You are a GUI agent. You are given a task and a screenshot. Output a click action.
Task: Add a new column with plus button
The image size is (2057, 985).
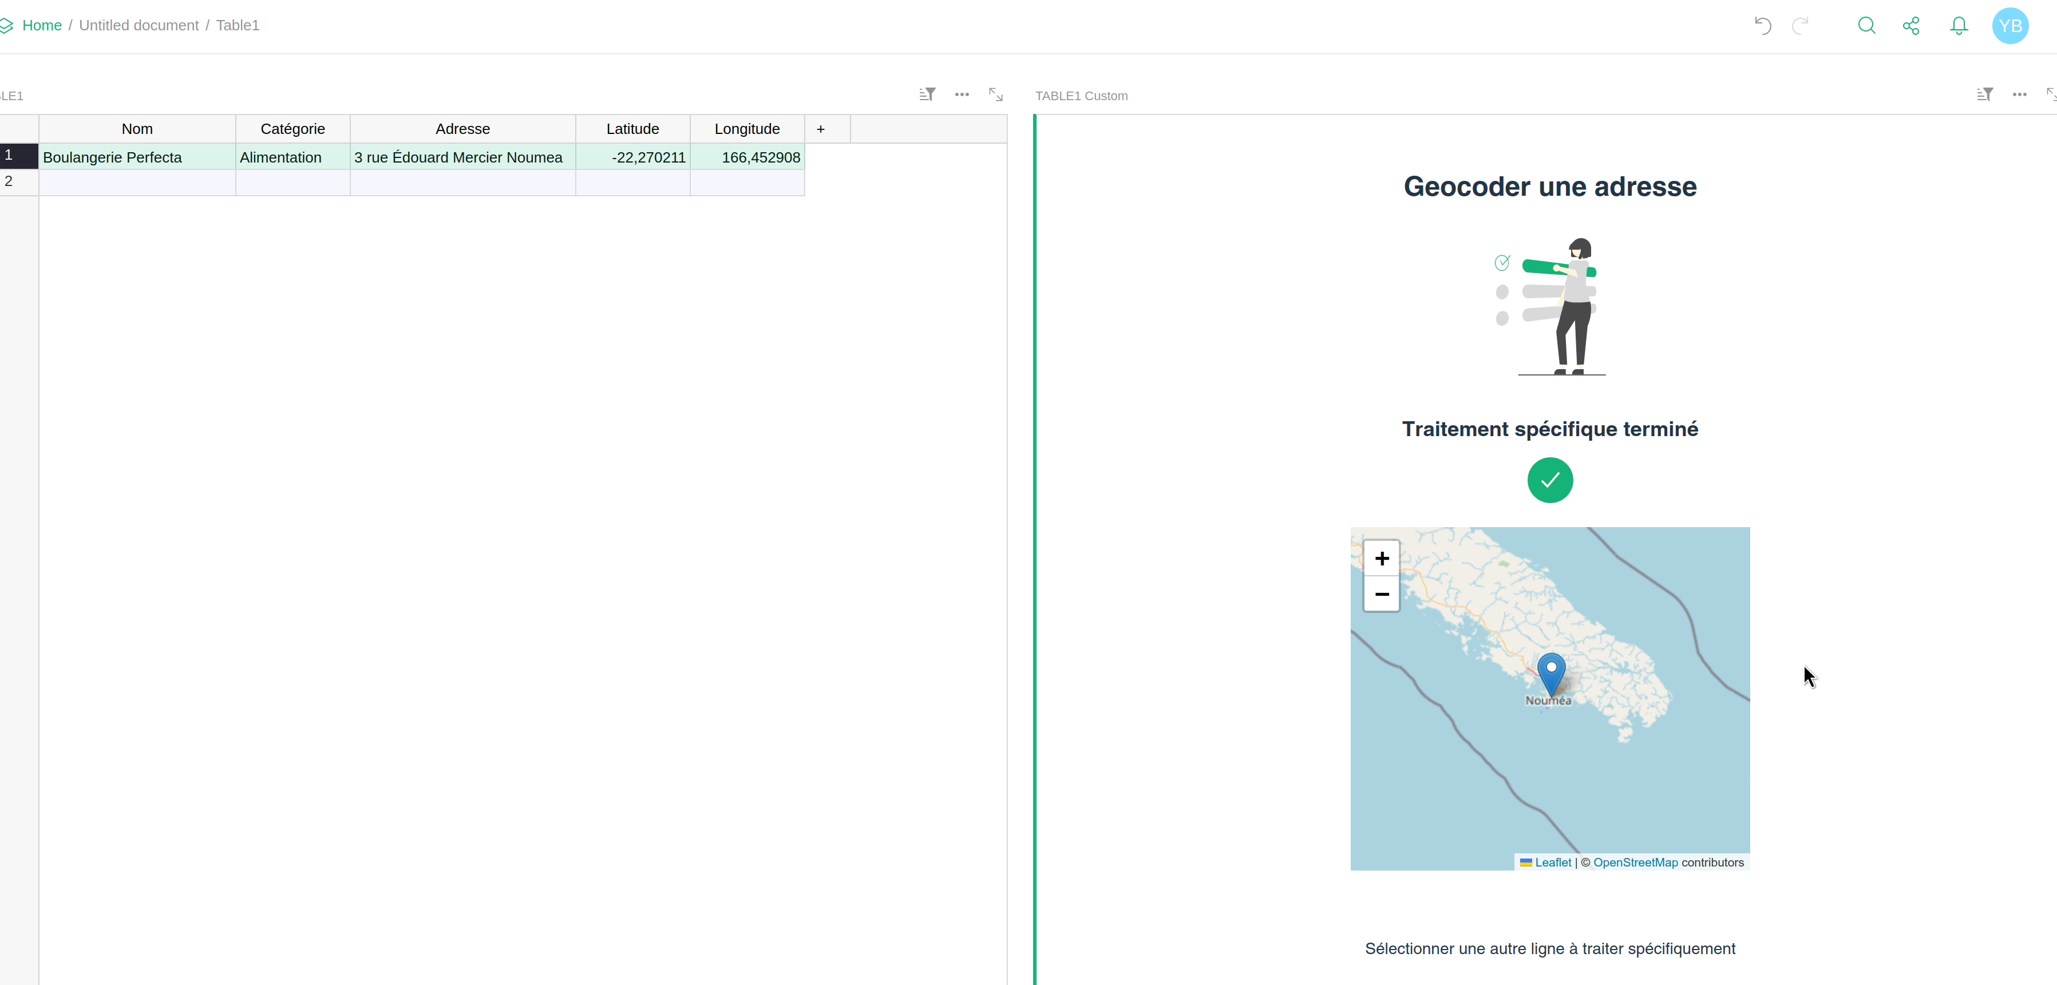(x=820, y=129)
